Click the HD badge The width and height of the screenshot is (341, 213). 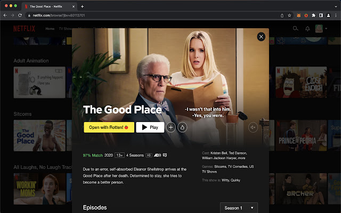tap(149, 155)
